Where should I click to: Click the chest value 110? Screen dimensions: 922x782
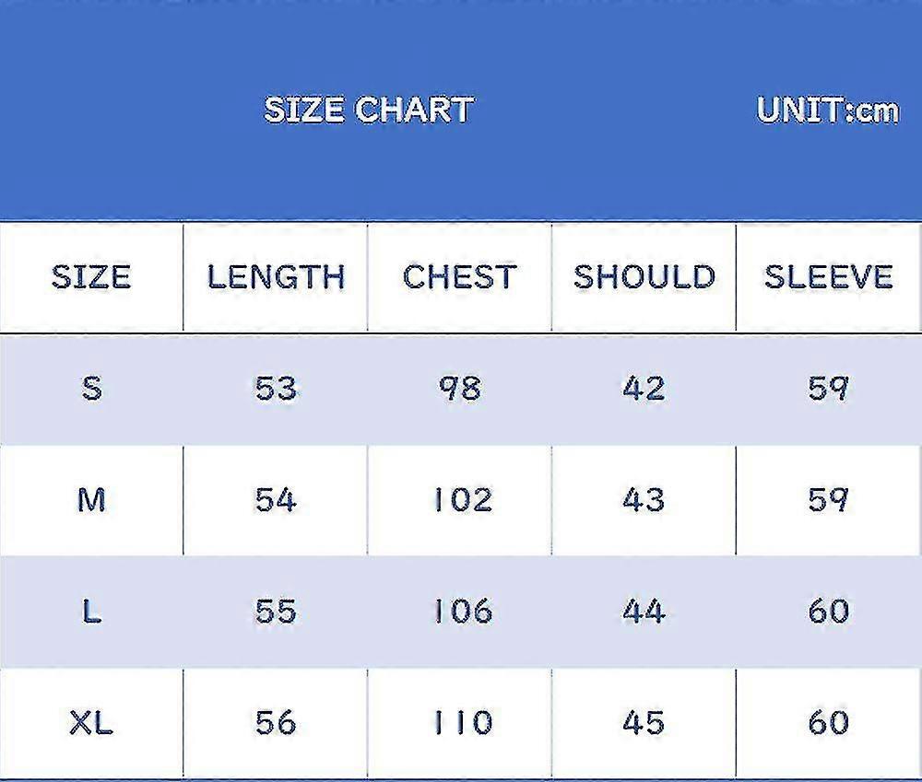click(463, 723)
